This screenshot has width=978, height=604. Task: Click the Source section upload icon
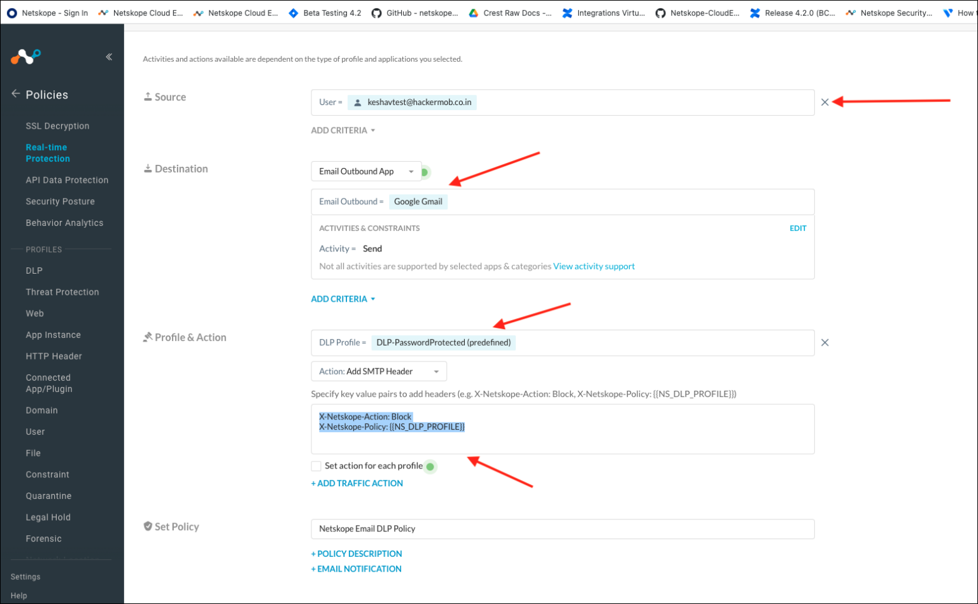pos(146,96)
